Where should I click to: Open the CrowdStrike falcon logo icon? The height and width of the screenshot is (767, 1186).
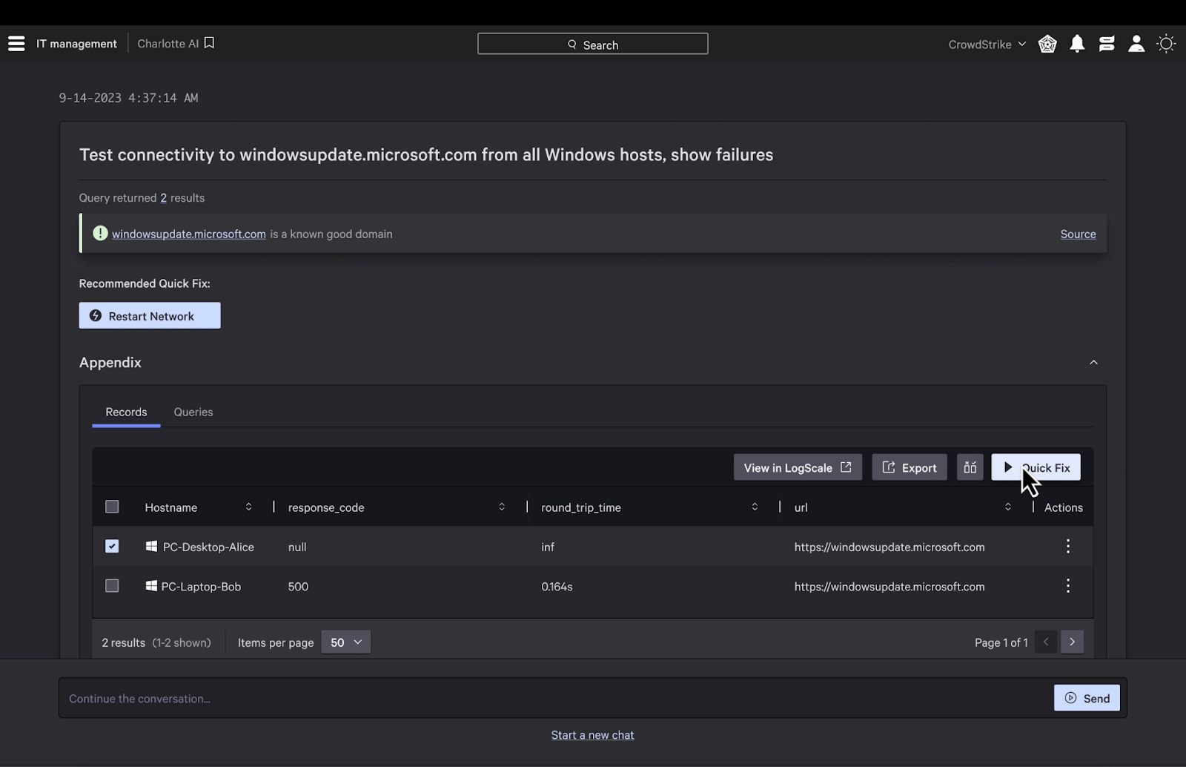tap(1047, 44)
